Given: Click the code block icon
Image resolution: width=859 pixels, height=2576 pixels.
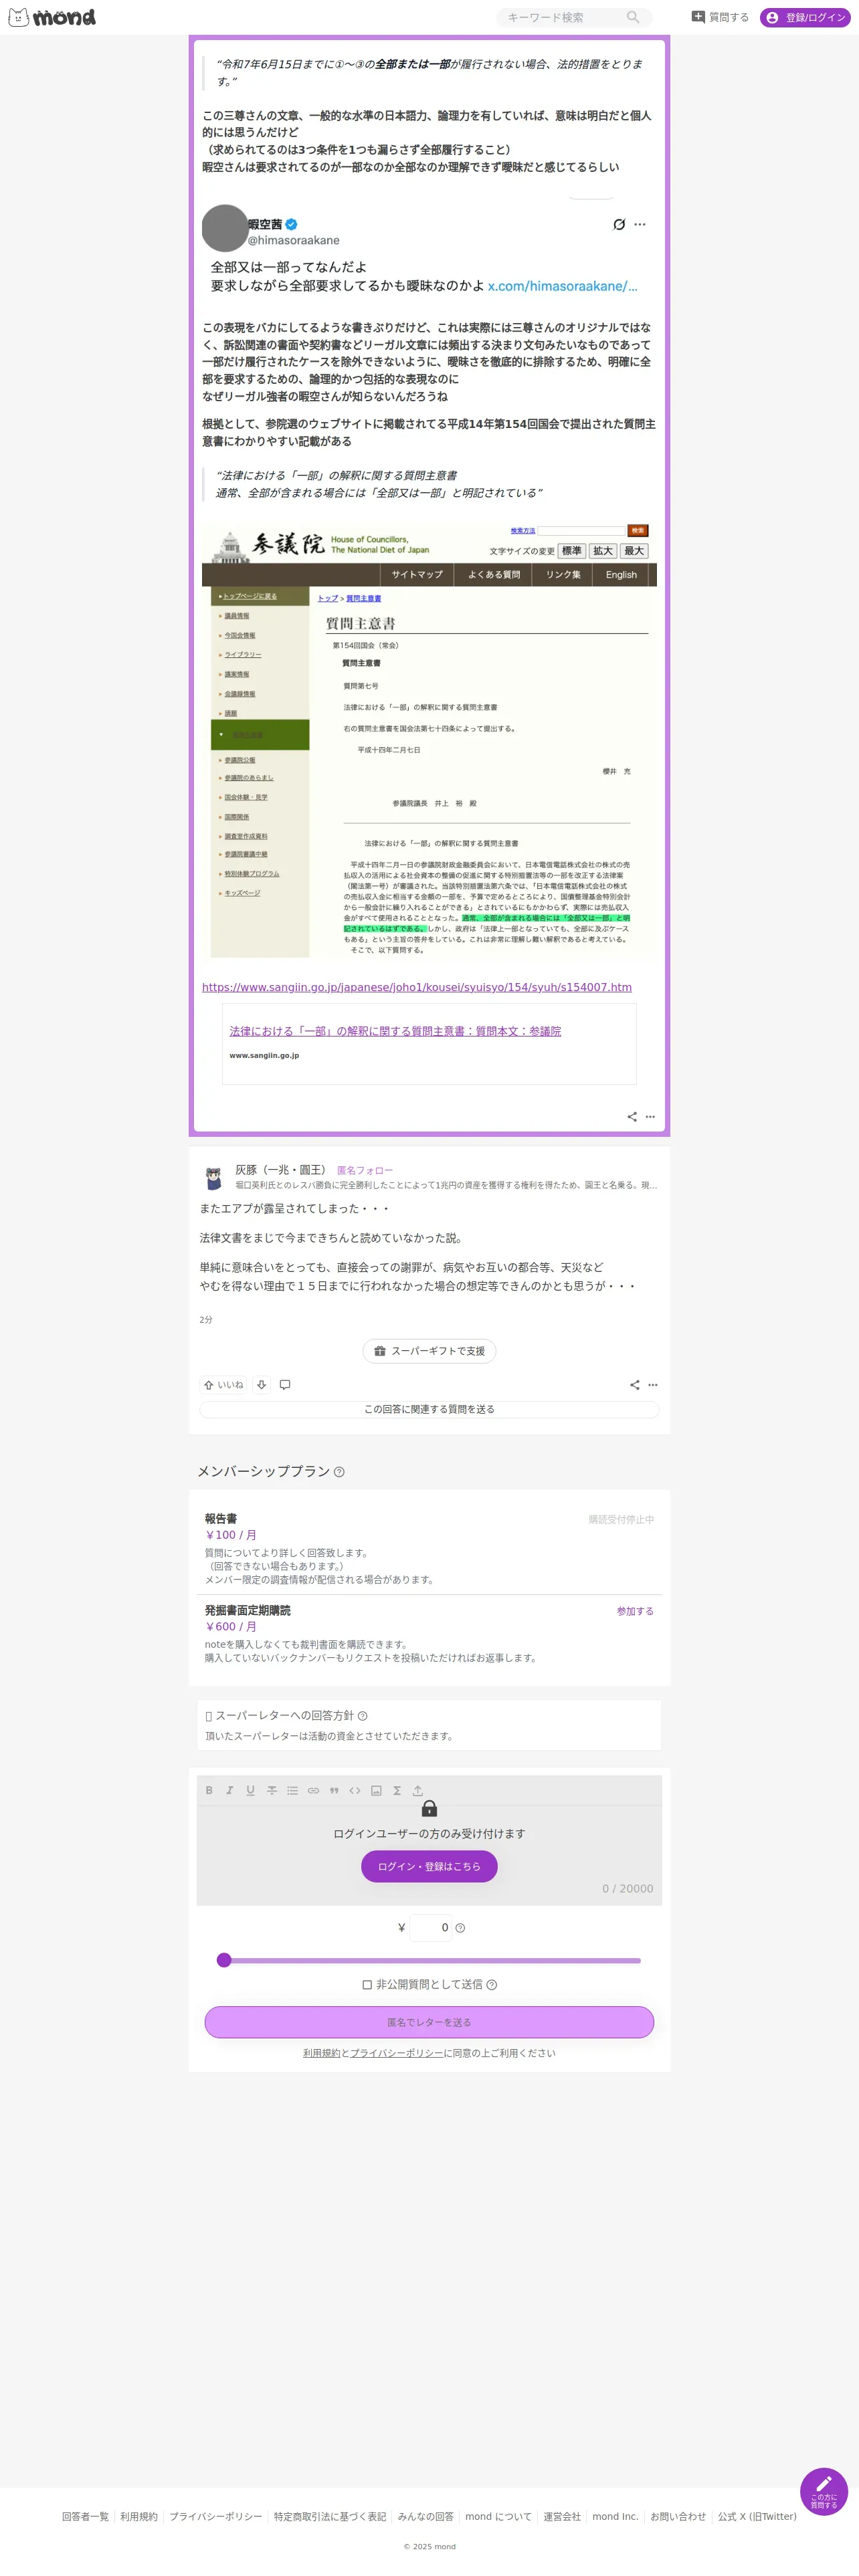Looking at the screenshot, I should 355,1790.
